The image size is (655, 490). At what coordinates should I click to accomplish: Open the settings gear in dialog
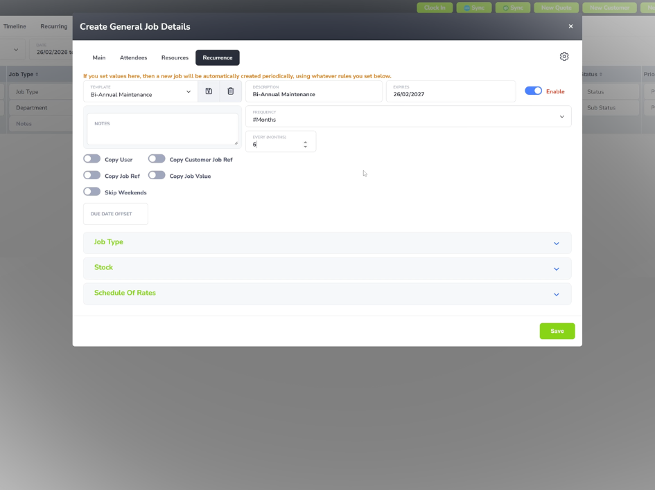[x=564, y=57]
